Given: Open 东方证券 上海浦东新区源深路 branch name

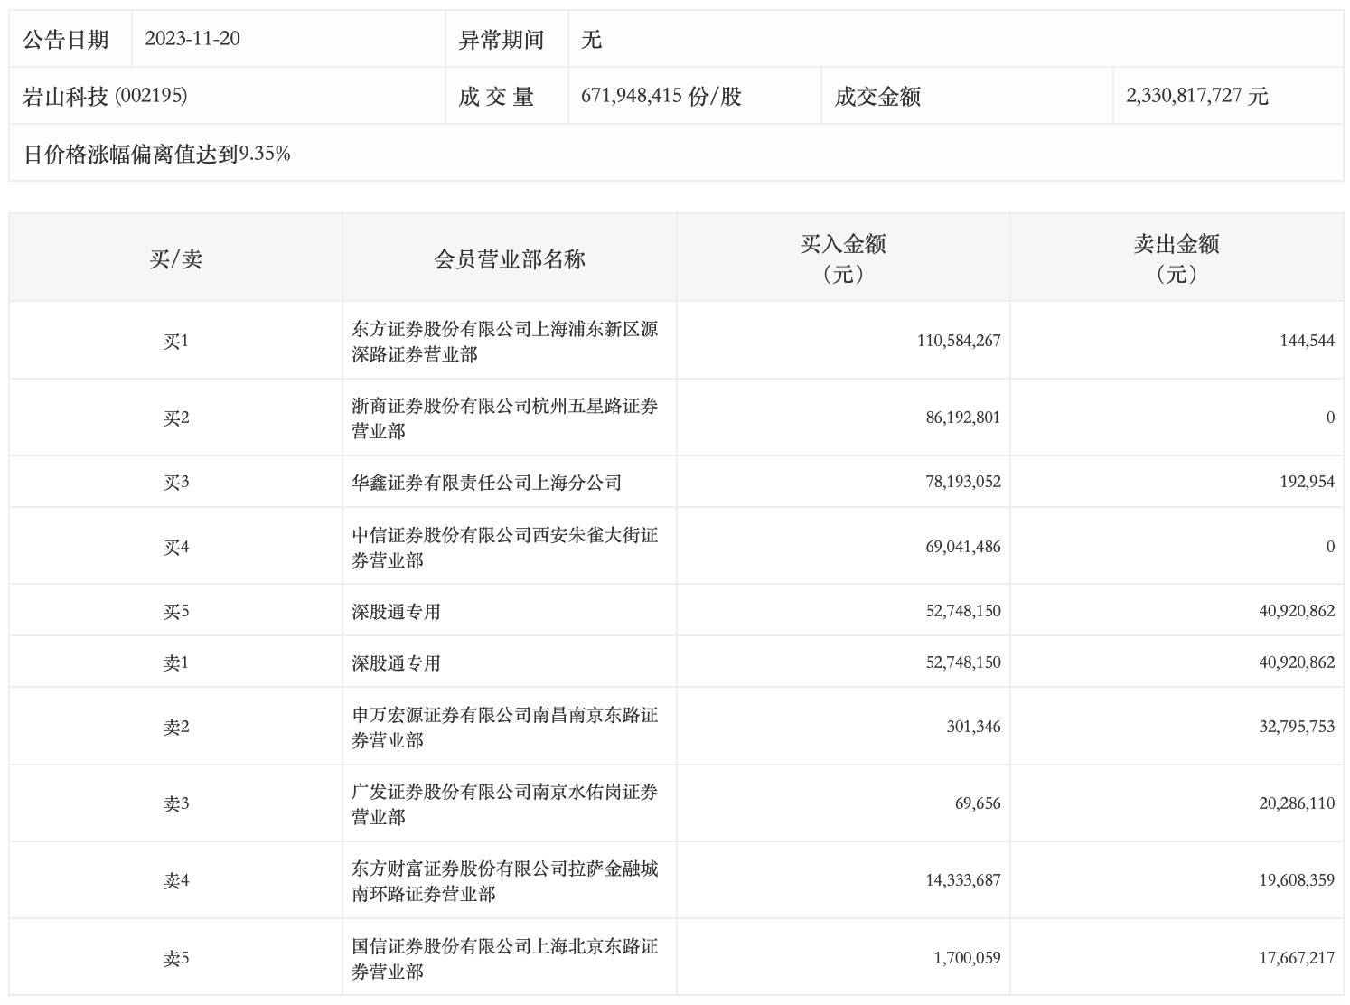Looking at the screenshot, I should coord(504,342).
